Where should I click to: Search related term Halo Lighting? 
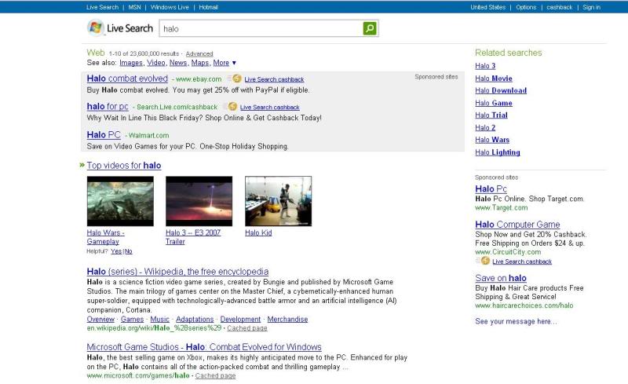498,152
